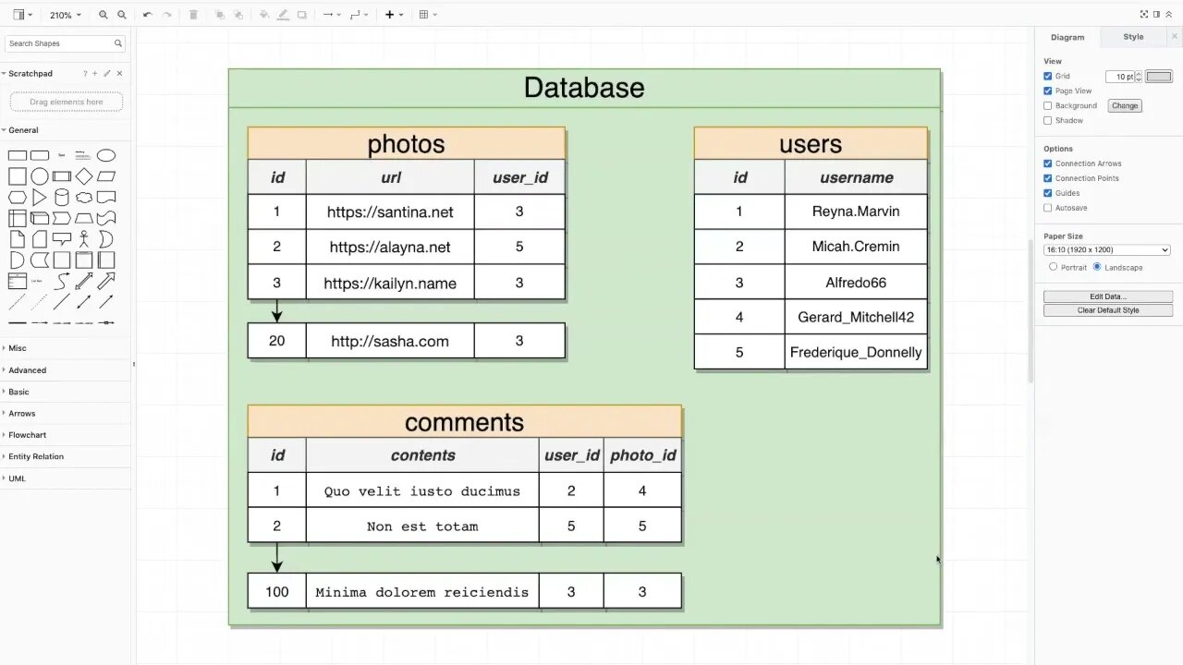
Task: Open the Paper Size dropdown
Action: 1107,250
